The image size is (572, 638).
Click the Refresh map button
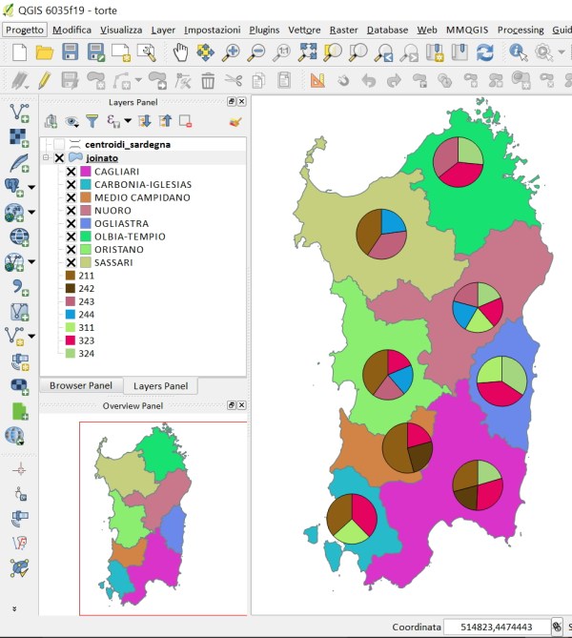point(485,52)
